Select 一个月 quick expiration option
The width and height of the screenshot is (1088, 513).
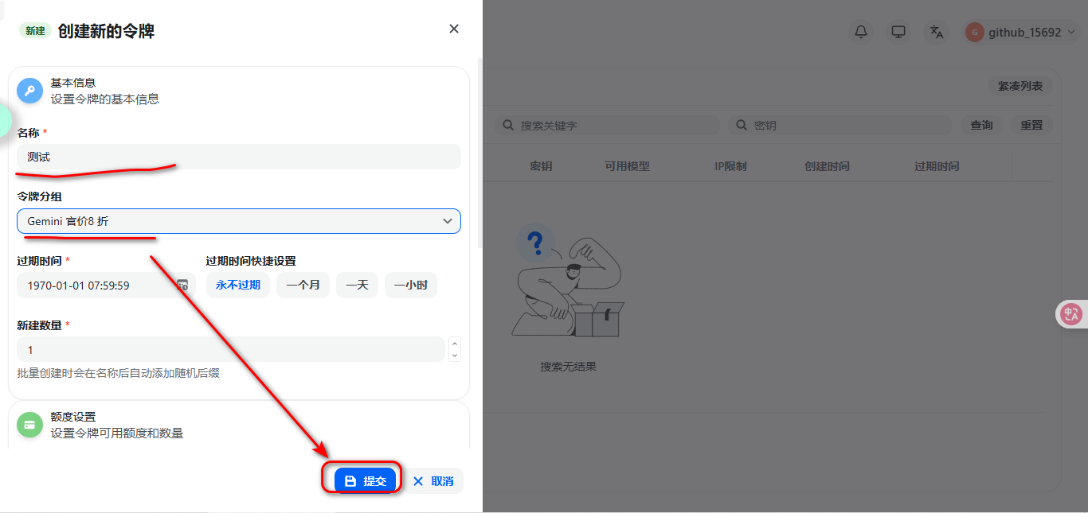pyautogui.click(x=303, y=285)
